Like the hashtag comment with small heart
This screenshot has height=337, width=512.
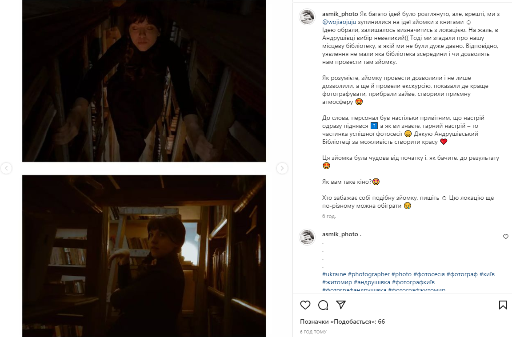pos(505,237)
